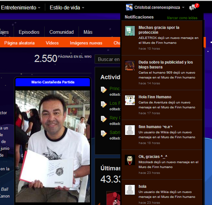
Task: Open the notifications bubble icon with badge 7
Action: (194, 7)
